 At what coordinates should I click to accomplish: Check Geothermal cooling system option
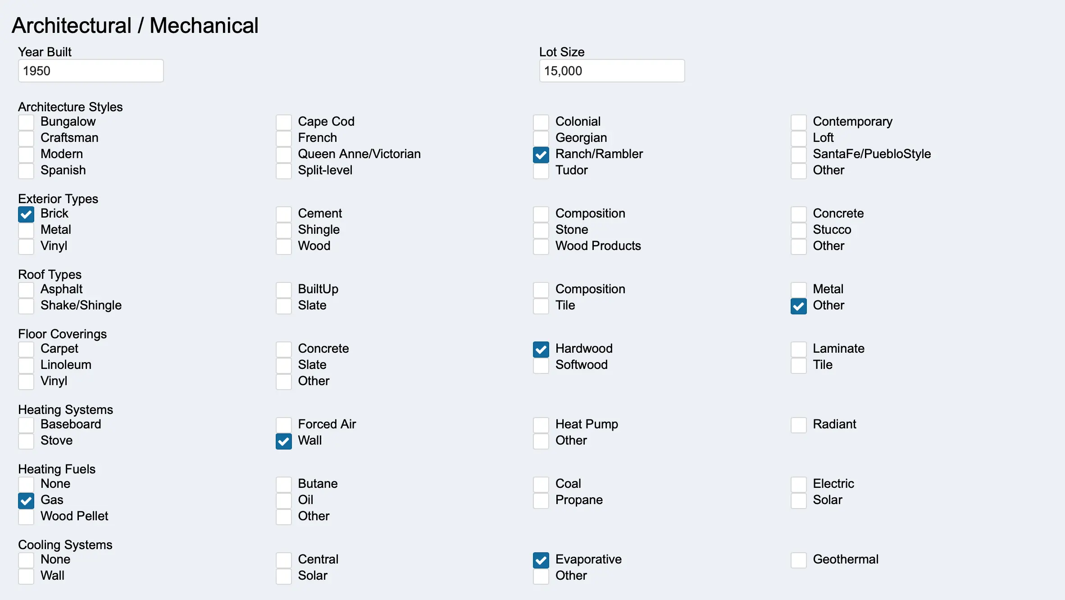tap(798, 560)
